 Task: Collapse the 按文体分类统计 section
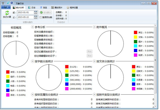point(94,61)
